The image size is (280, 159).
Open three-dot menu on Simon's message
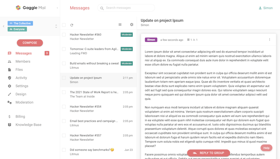click(270, 40)
